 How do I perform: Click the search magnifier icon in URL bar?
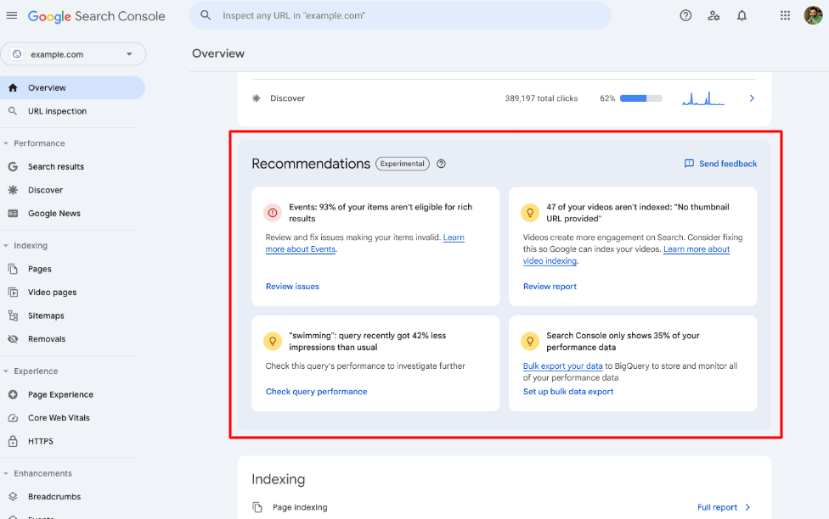tap(206, 15)
